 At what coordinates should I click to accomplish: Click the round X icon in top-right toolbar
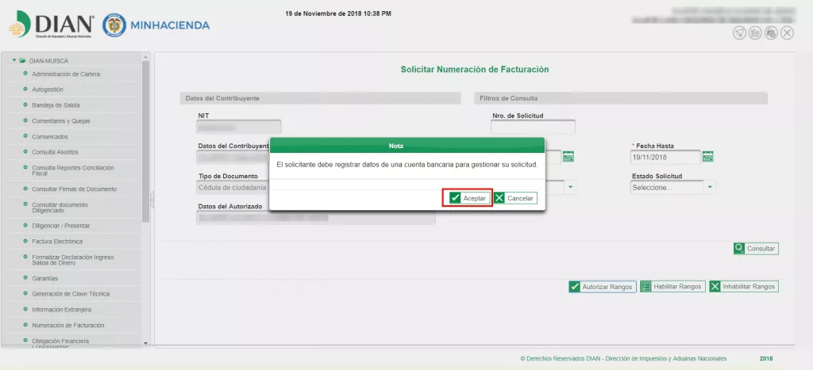pyautogui.click(x=787, y=32)
